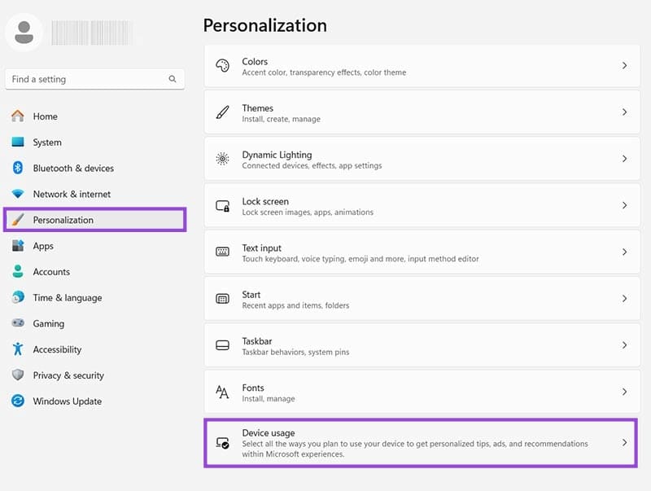Viewport: 651px width, 491px height.
Task: Click the chevron on Device usage row
Action: coord(624,443)
